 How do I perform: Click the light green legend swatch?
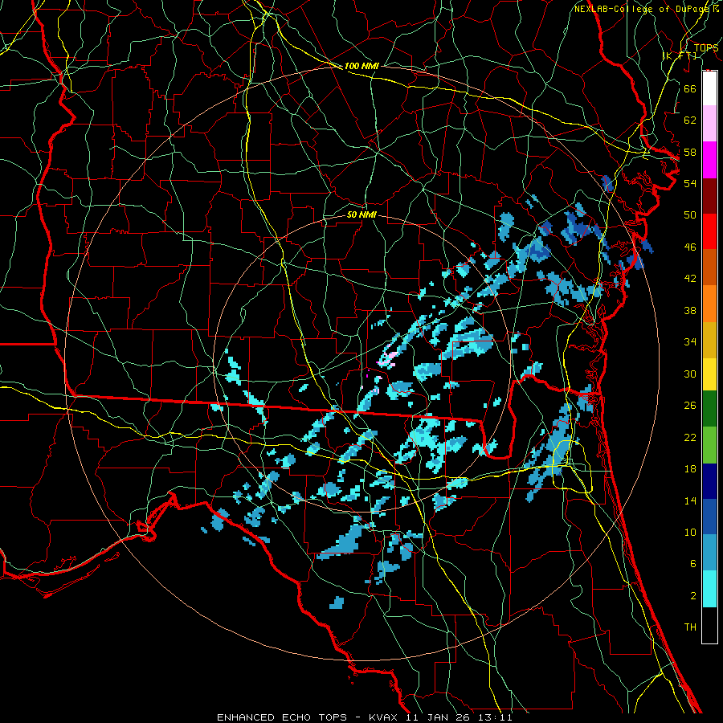point(709,445)
